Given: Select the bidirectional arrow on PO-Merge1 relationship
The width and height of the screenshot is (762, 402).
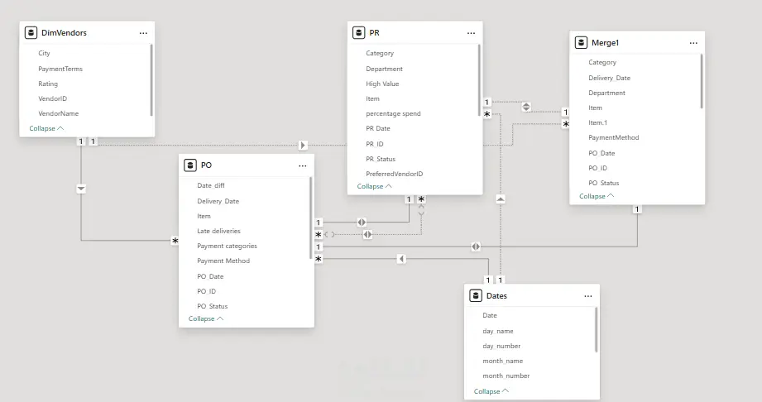Looking at the screenshot, I should (x=476, y=247).
